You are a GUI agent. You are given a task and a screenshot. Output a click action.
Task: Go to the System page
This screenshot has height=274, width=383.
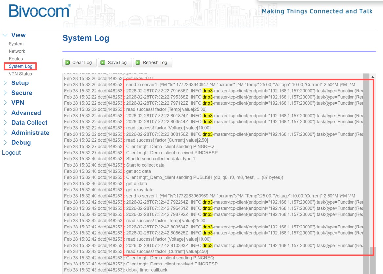pos(16,44)
